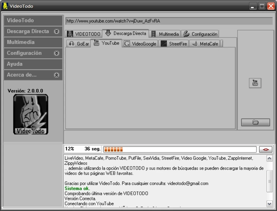Click the red cancel download button
This screenshot has height=211, width=277.
[x=266, y=150]
